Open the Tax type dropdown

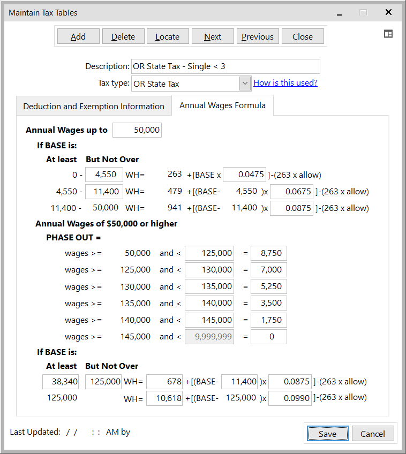tap(245, 84)
